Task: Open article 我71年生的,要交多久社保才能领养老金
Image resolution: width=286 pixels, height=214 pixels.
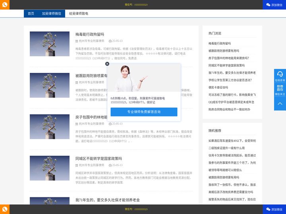Action: (x=108, y=200)
